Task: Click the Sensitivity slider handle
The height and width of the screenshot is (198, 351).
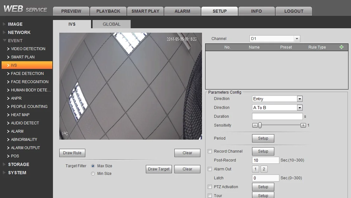Action: pyautogui.click(x=260, y=125)
